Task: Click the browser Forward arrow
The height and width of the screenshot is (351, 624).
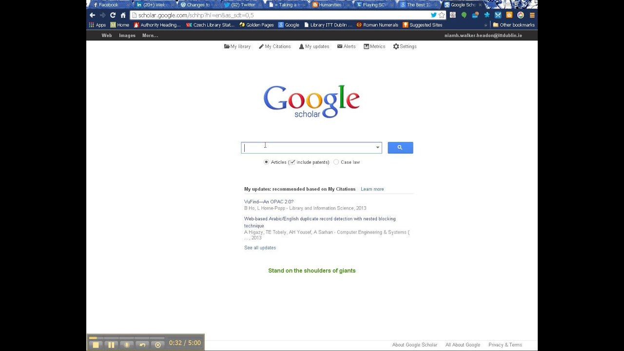Action: [x=102, y=15]
